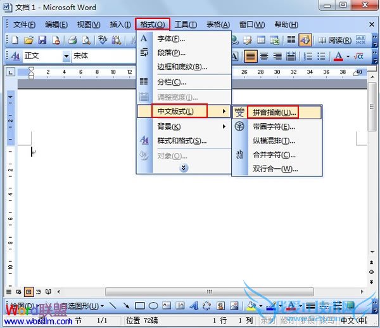The height and width of the screenshot is (328, 380).
Task: Click the 阅读(R) reading layout button
Action: point(335,40)
